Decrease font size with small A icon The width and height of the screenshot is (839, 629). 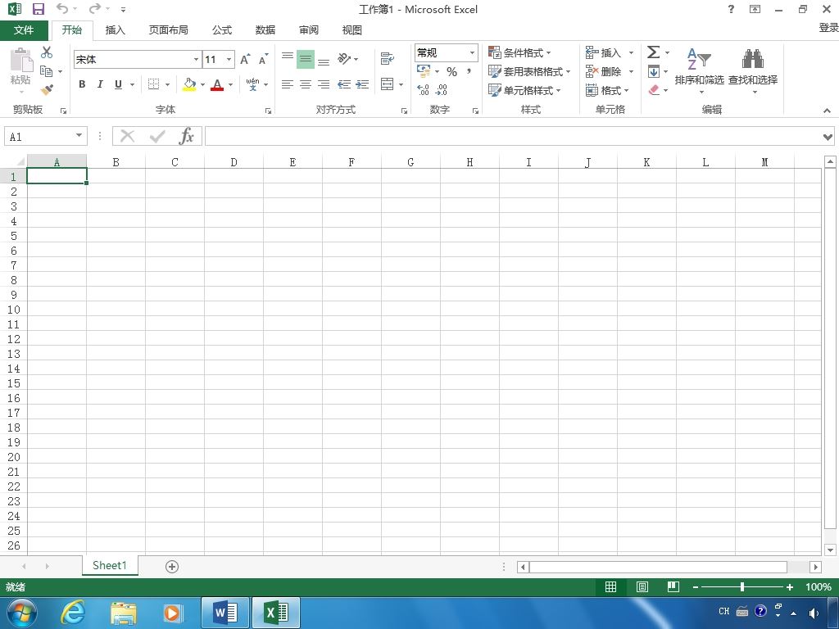click(x=263, y=59)
